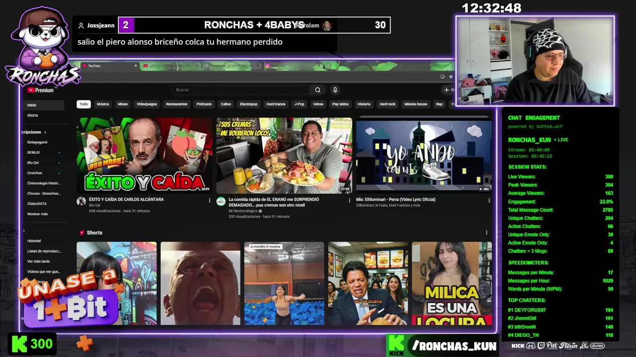Open BENIJU subscription channel
Screen dimensions: 636x357
(x=44, y=152)
